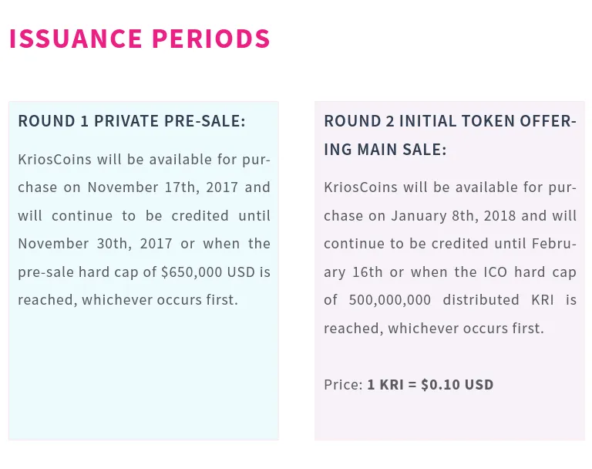The image size is (592, 469).
Task: Select the 500,000,000 token cap number
Action: coord(389,300)
